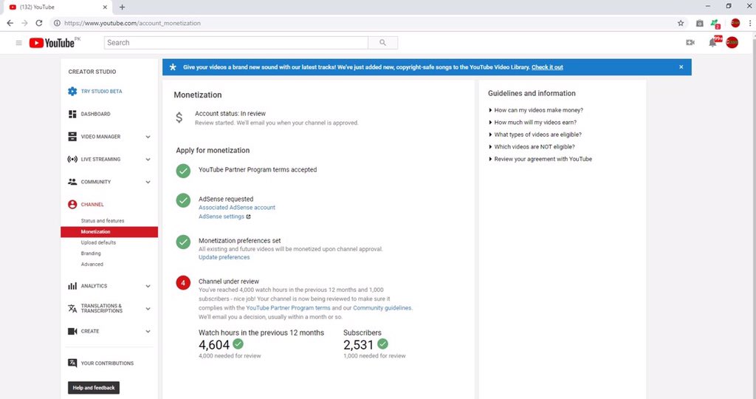Go to YouTube home via logo
Viewport: 756px width, 399px height.
(x=52, y=43)
